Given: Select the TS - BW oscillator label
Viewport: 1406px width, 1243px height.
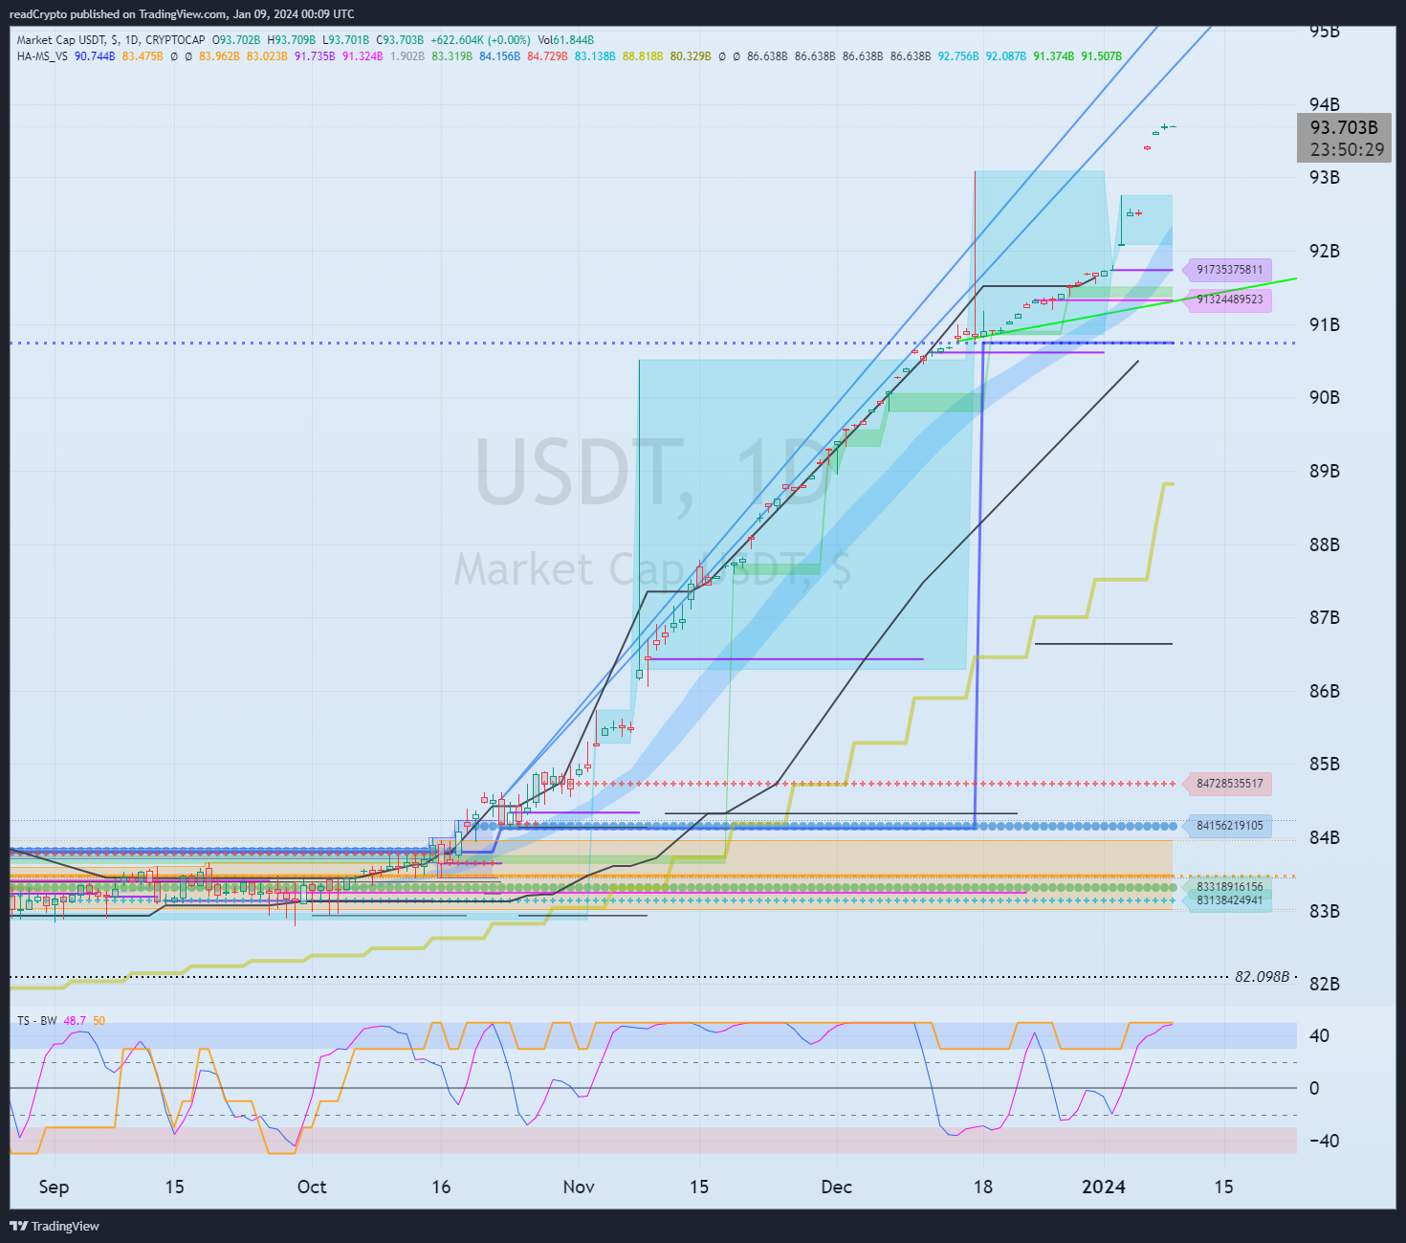Looking at the screenshot, I should pyautogui.click(x=36, y=1021).
